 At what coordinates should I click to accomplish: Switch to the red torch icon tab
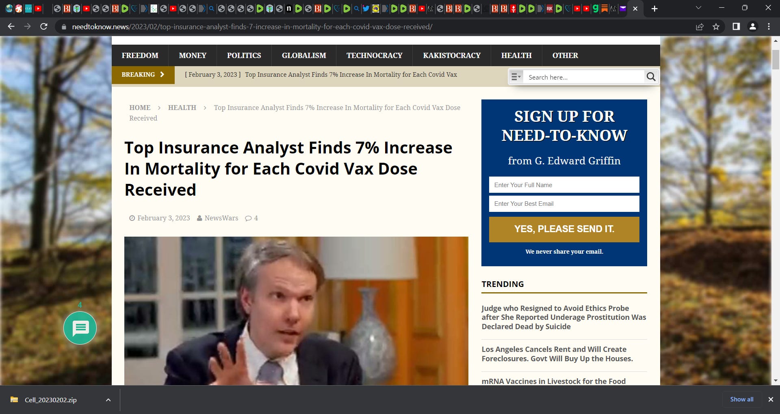point(513,9)
